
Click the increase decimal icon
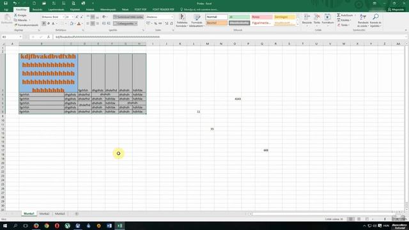166,24
